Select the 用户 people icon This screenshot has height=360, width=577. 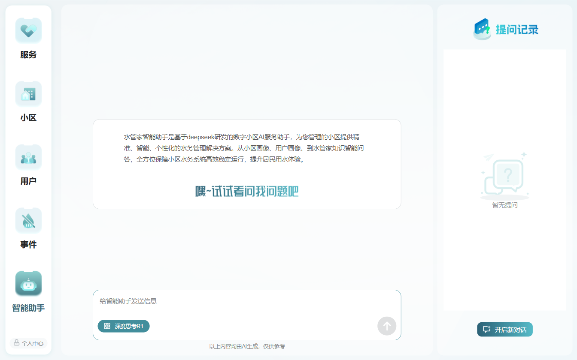click(x=28, y=157)
